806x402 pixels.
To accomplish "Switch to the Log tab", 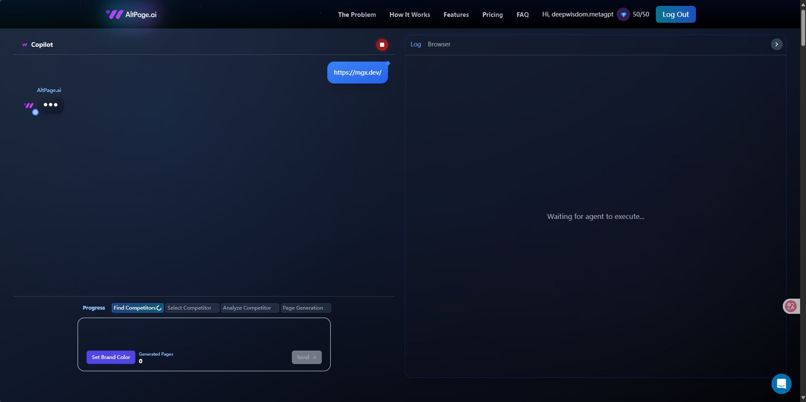I will tap(415, 44).
